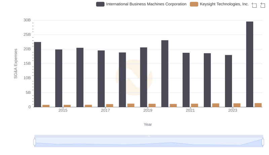Screen dimensions: 269x155
Task: Click the Keysight bar for 2020
Action: (x=173, y=106)
